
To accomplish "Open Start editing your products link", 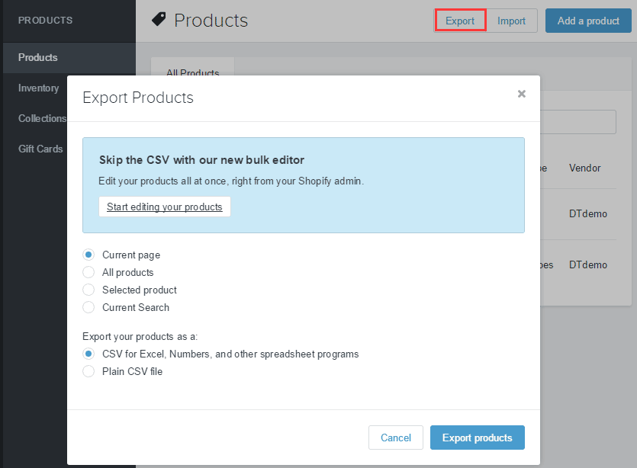I will point(164,207).
